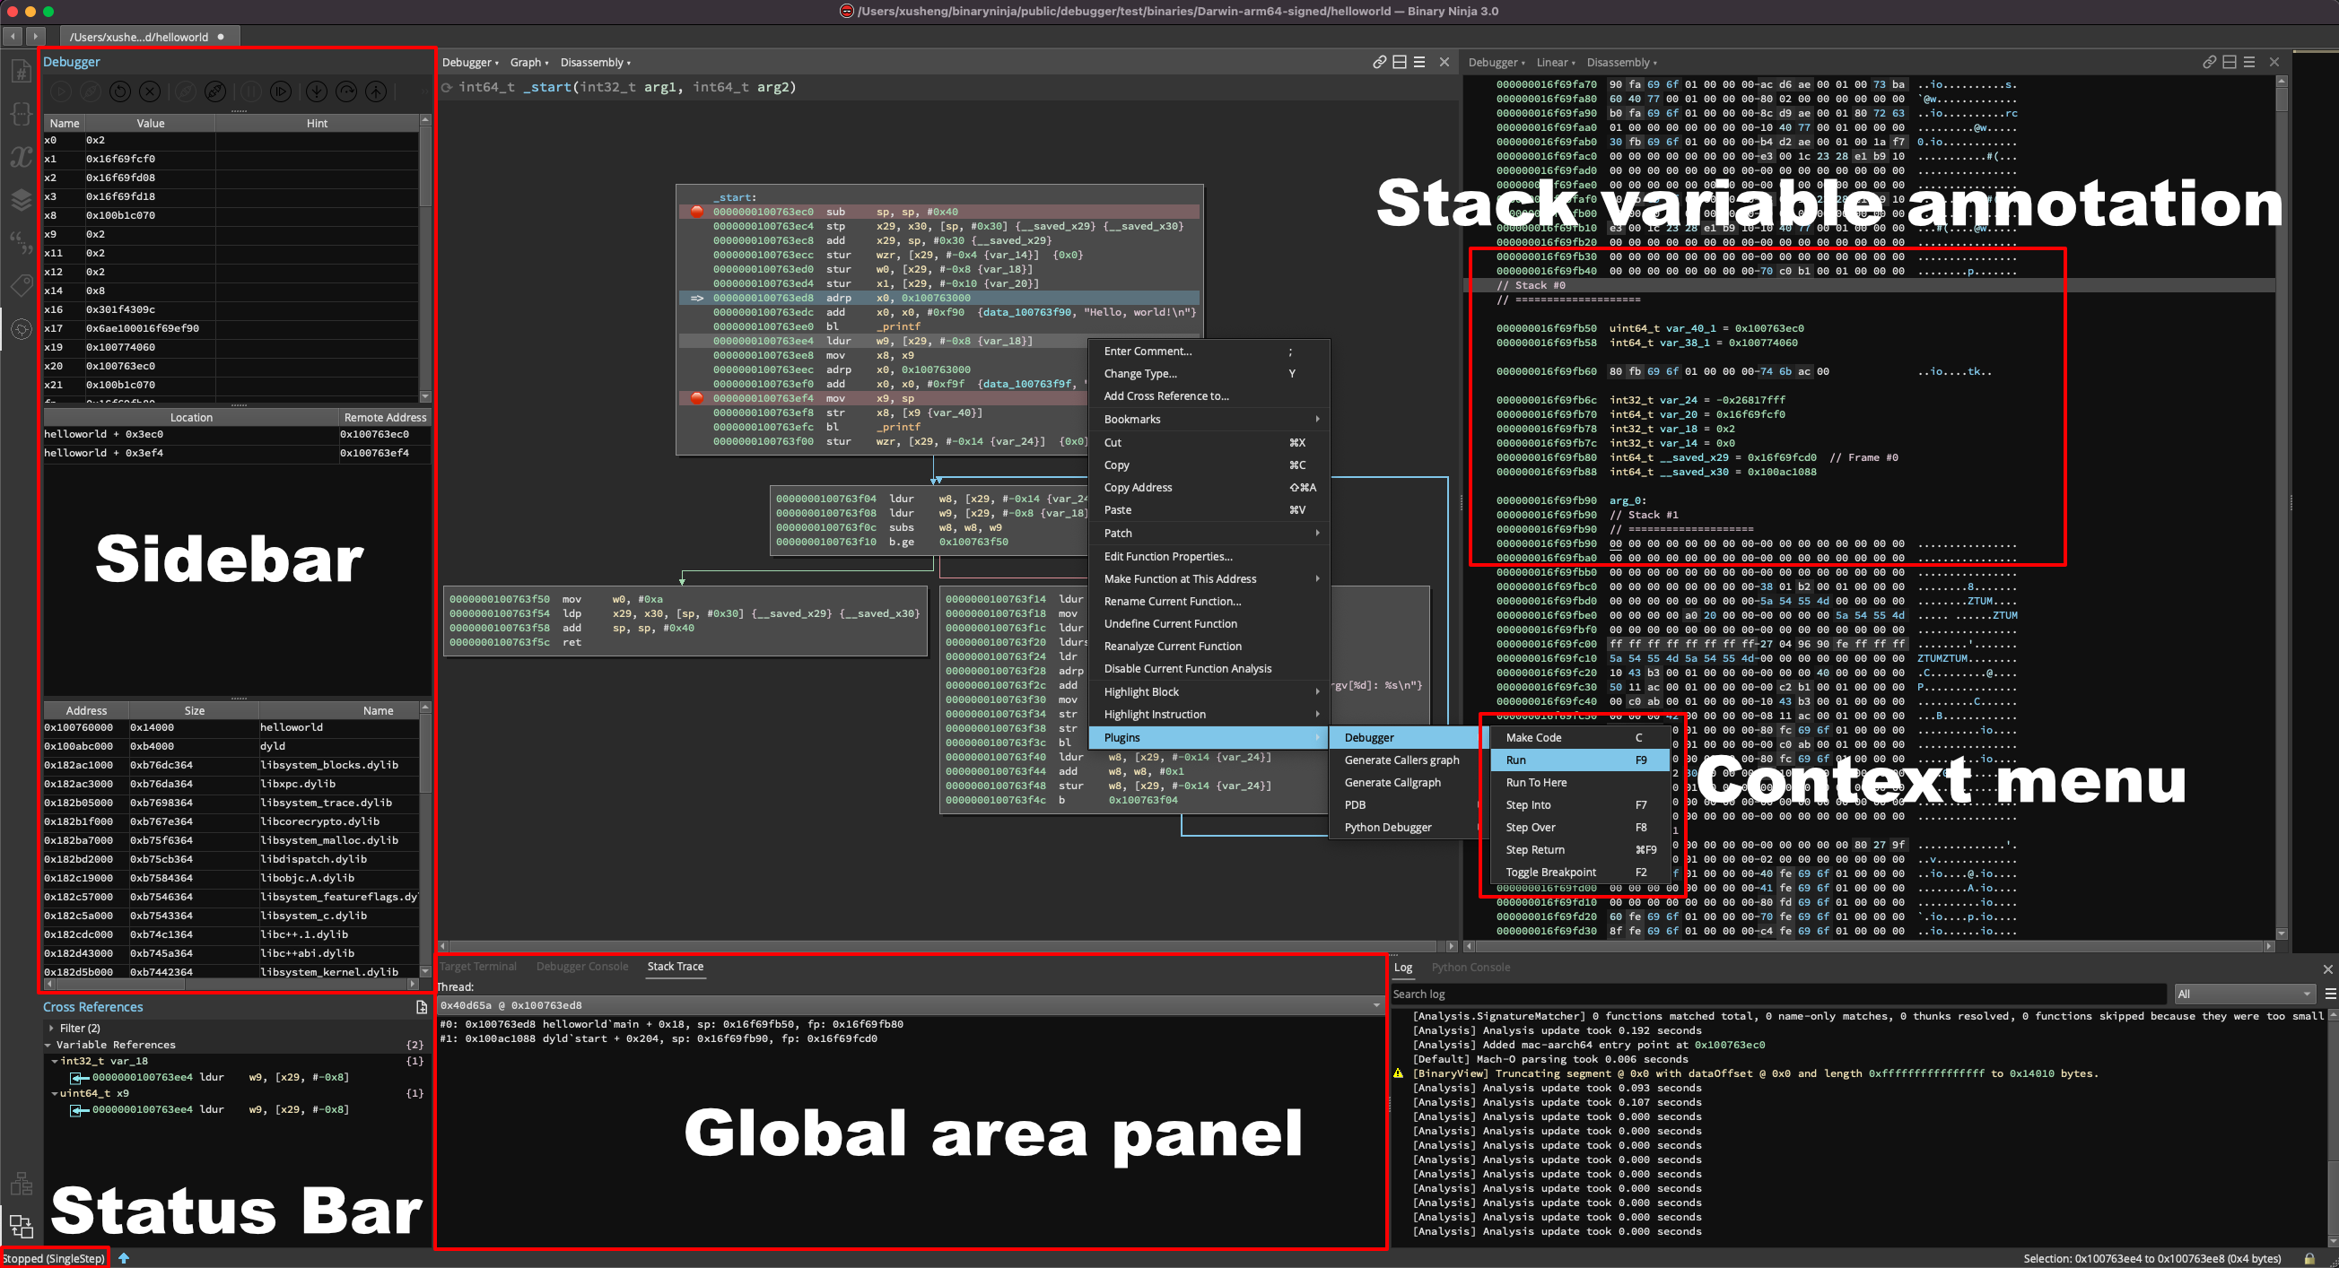2339x1268 pixels.
Task: Open the Disassembly dropdown in graph pane
Action: tap(596, 63)
